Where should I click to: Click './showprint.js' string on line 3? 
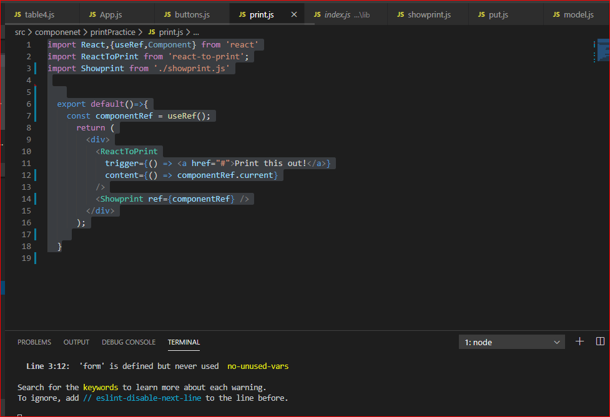[x=192, y=69]
